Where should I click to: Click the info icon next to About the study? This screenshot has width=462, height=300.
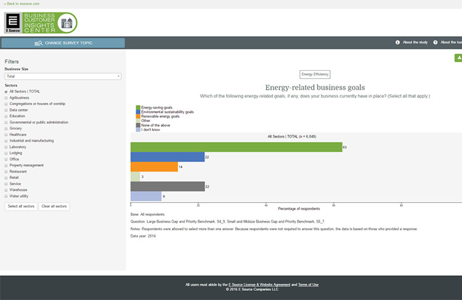(x=398, y=42)
